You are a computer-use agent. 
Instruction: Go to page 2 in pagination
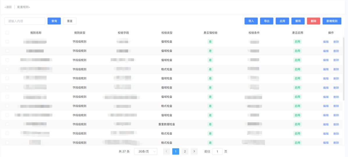185,151
